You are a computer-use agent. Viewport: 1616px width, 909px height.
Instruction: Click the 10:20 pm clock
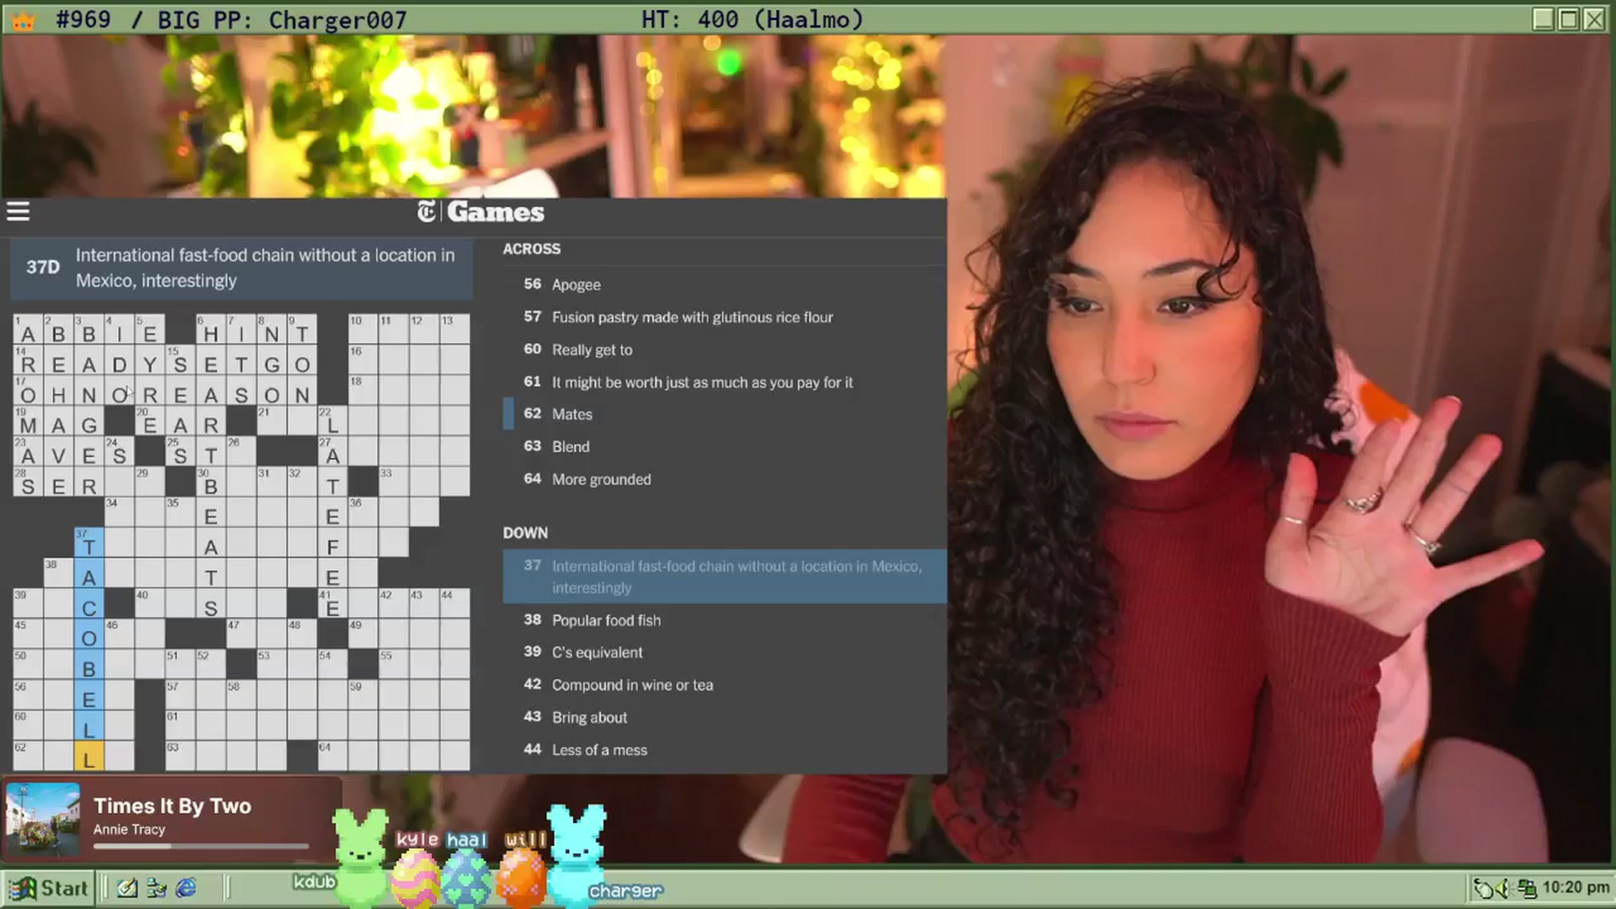(1576, 887)
